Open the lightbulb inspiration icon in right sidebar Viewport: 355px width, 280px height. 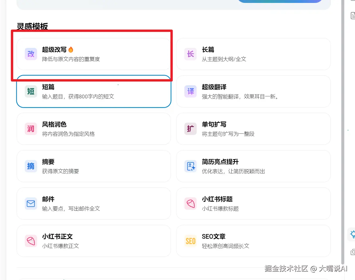click(353, 234)
